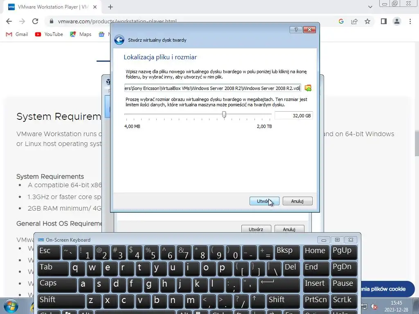Click the letter q key on On-Screen Keyboard
Screen dimensions: 419x314
coord(78,269)
